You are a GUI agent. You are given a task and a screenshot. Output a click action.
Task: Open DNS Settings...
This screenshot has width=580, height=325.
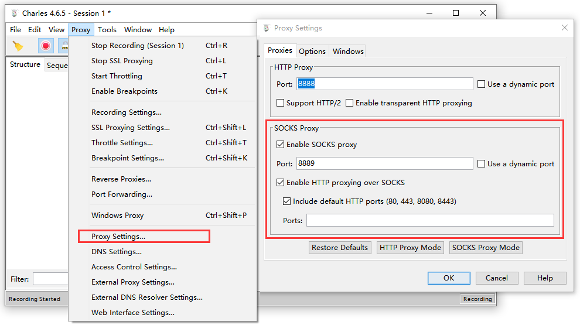point(163,251)
